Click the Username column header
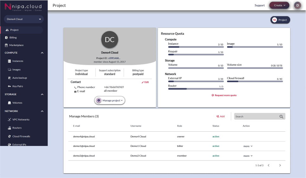This screenshot has width=306, height=178. pyautogui.click(x=136, y=126)
